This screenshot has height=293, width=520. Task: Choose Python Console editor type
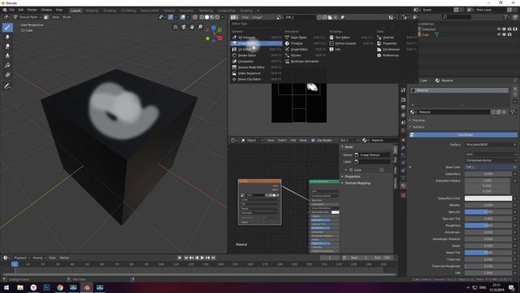click(x=351, y=43)
